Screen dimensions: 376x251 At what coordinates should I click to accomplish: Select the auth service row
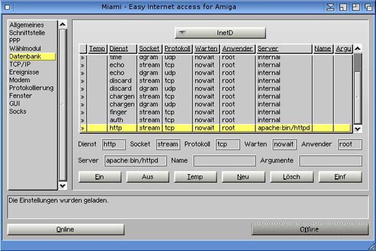pyautogui.click(x=216, y=120)
